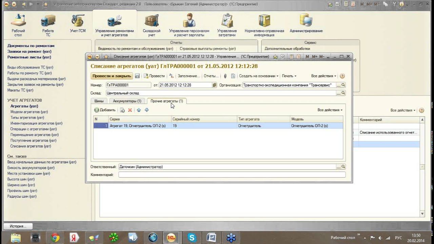
Task: Open the Печать dropdown menu
Action: coord(289,76)
